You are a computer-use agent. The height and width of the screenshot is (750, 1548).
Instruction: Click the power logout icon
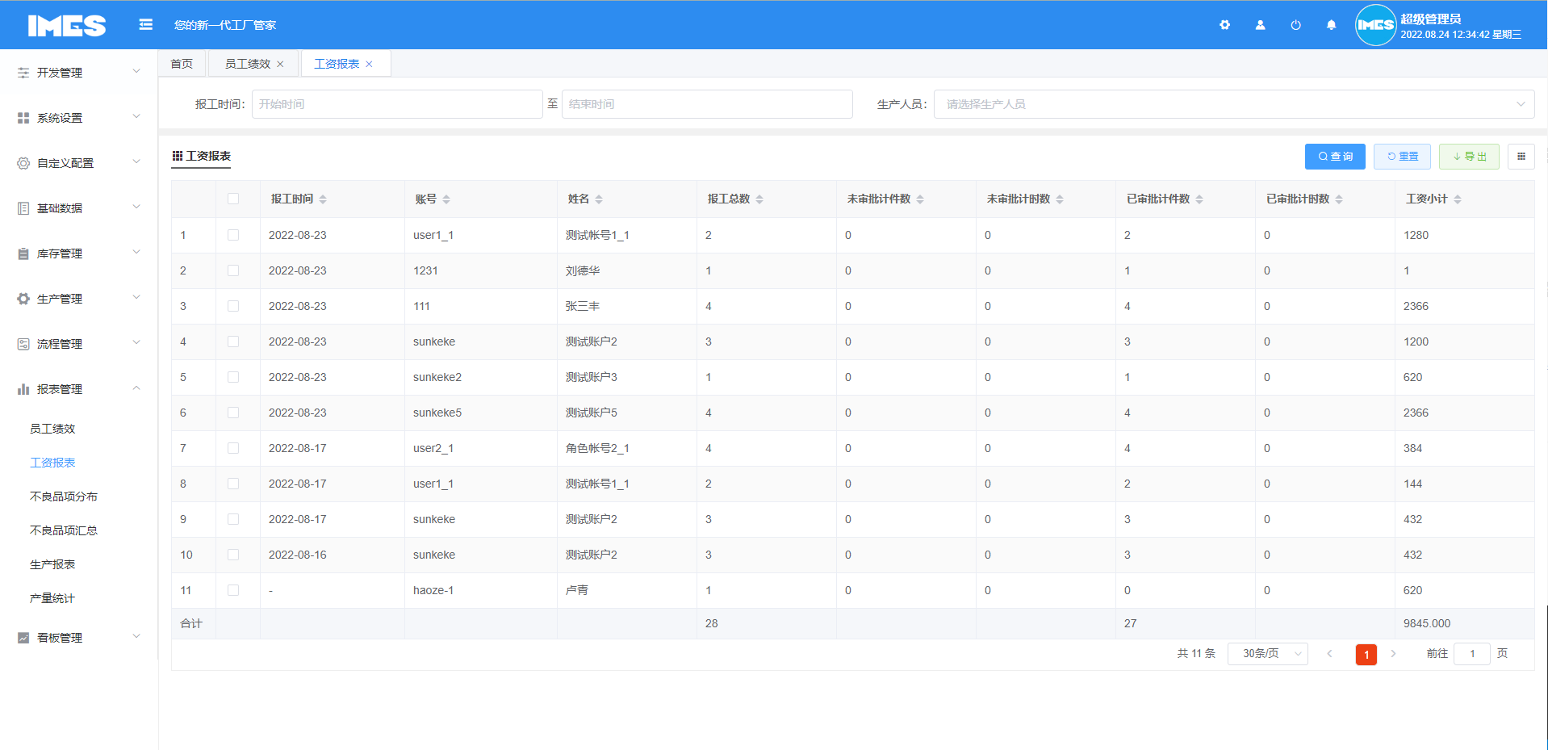pyautogui.click(x=1295, y=25)
